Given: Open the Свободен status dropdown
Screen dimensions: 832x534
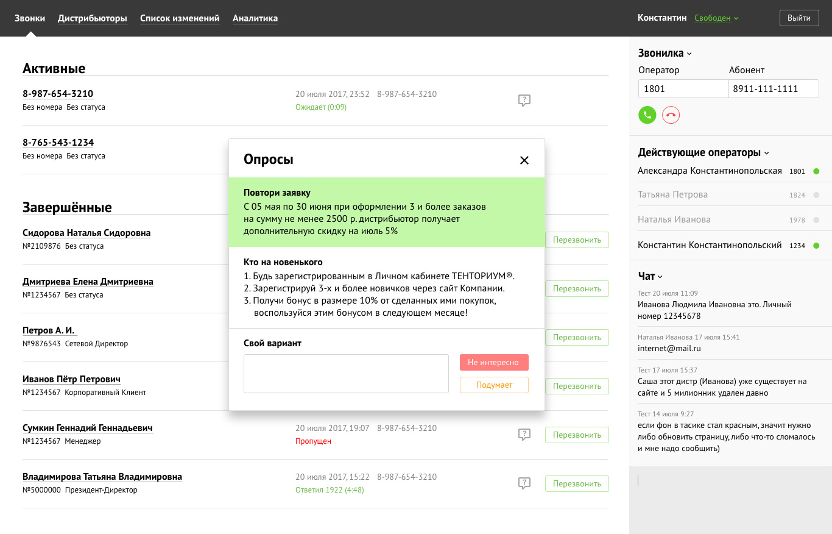Looking at the screenshot, I should 716,18.
